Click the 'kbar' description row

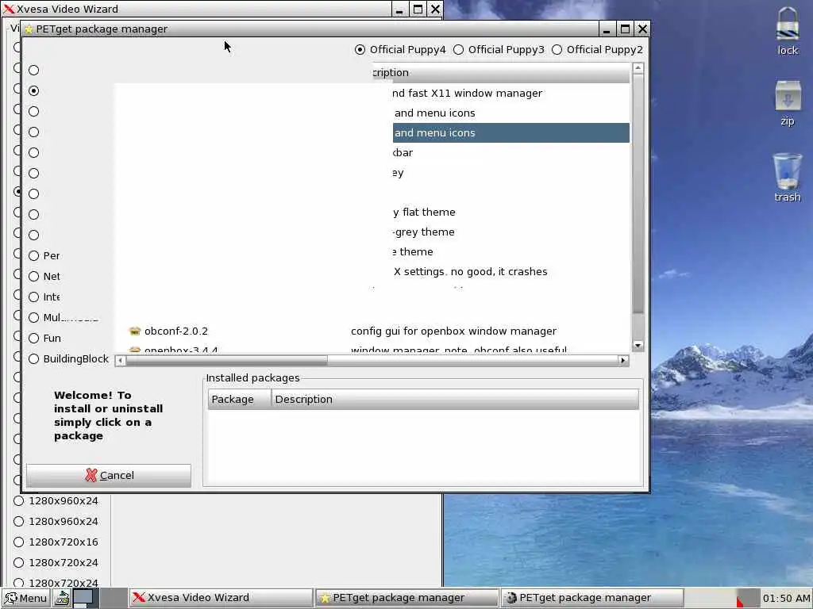point(403,153)
